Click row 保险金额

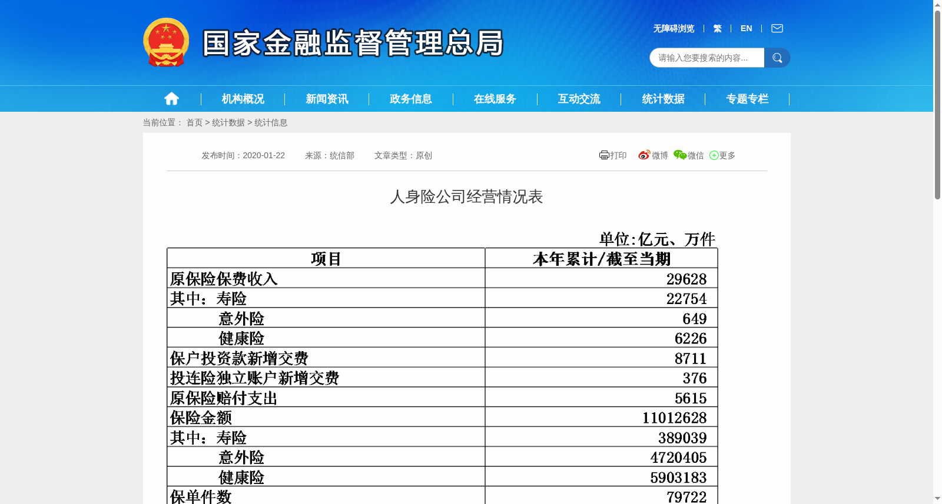(x=201, y=418)
